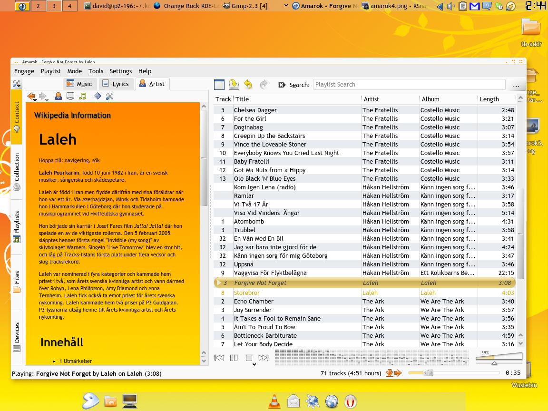Sort playlist by Length column header
Image resolution: width=548 pixels, height=411 pixels.
[x=496, y=99]
